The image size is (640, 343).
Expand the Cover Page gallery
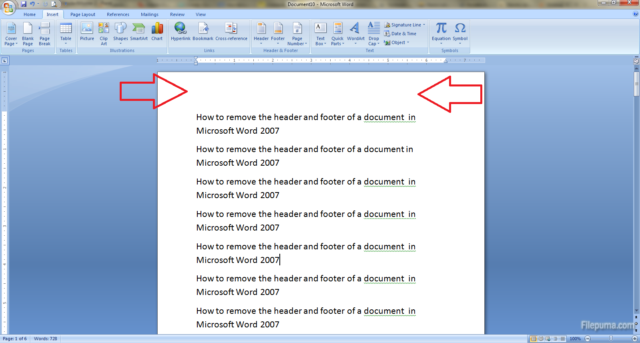coord(11,34)
